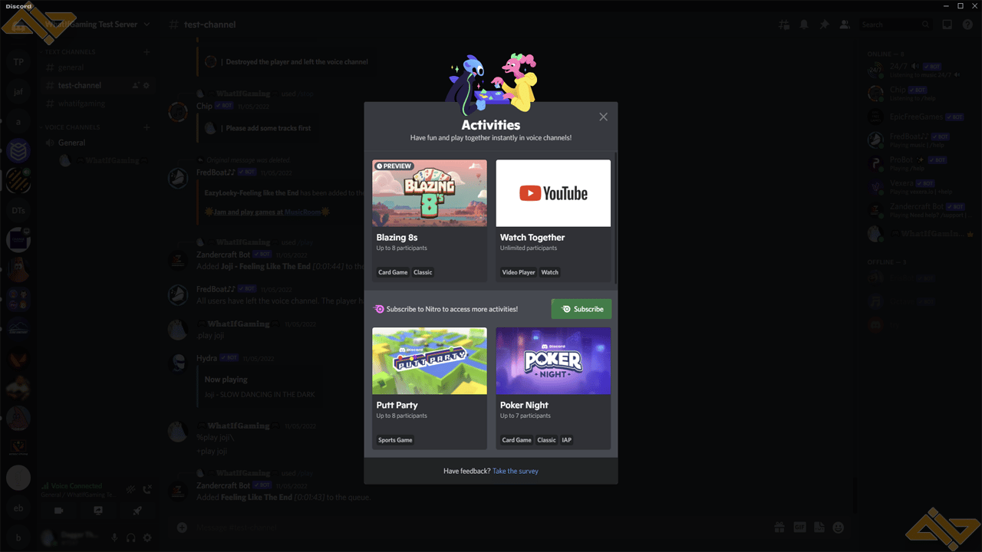Click the green Subscribe to Nitro button
The width and height of the screenshot is (982, 552).
coord(582,309)
